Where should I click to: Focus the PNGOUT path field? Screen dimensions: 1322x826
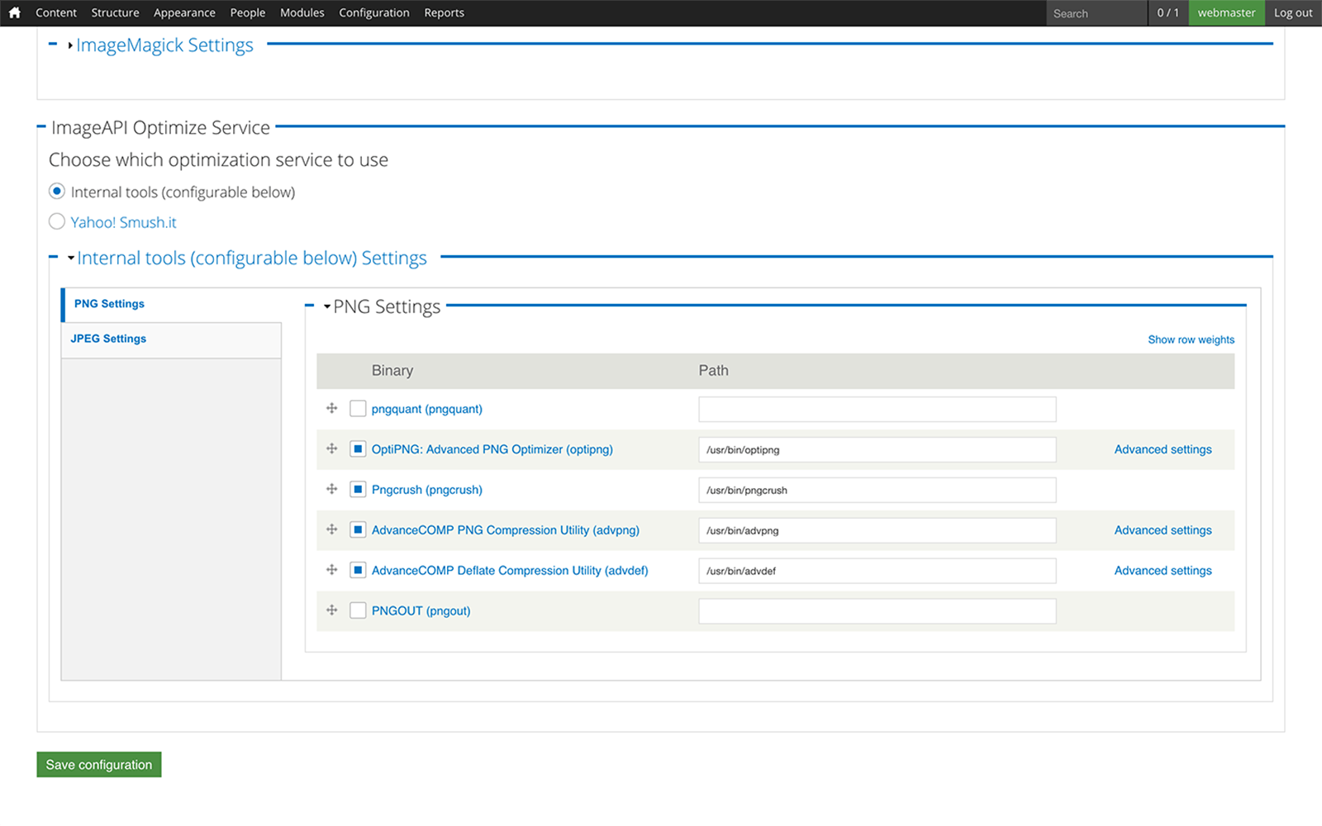(877, 611)
